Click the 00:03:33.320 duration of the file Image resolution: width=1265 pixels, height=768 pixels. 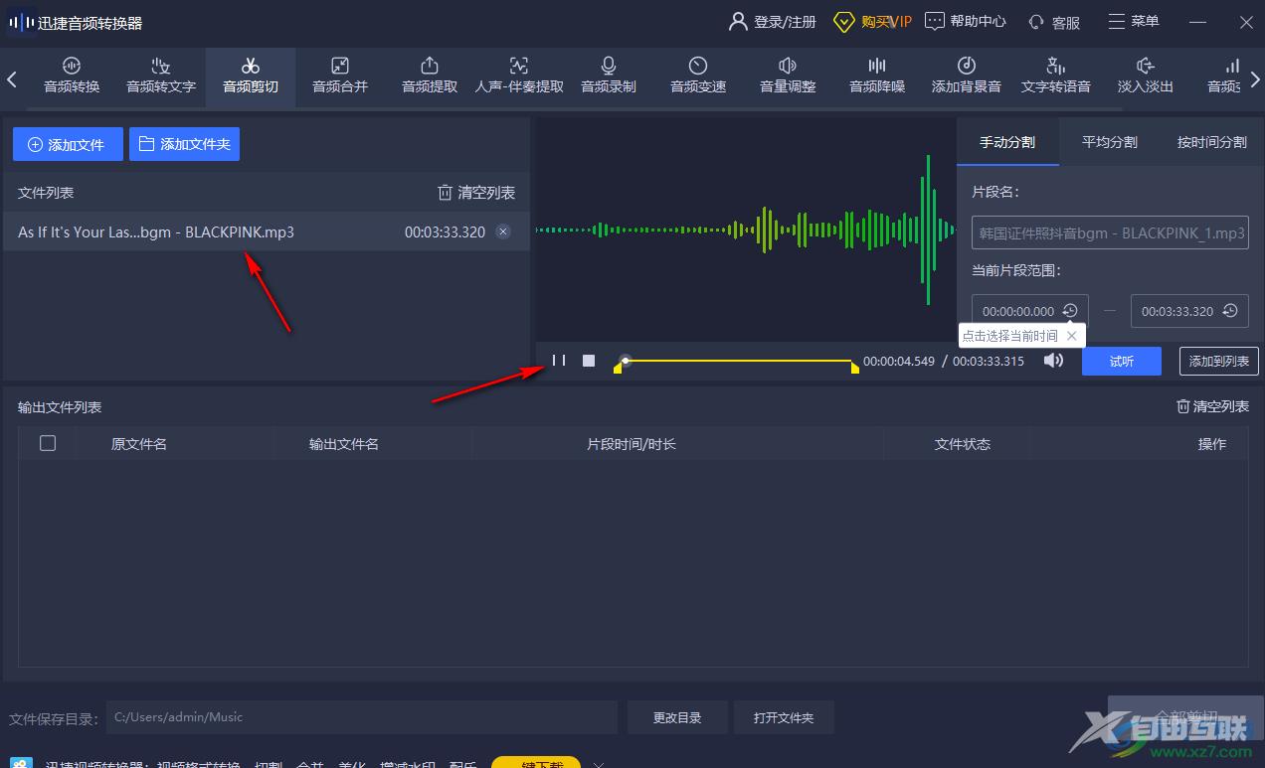[445, 232]
